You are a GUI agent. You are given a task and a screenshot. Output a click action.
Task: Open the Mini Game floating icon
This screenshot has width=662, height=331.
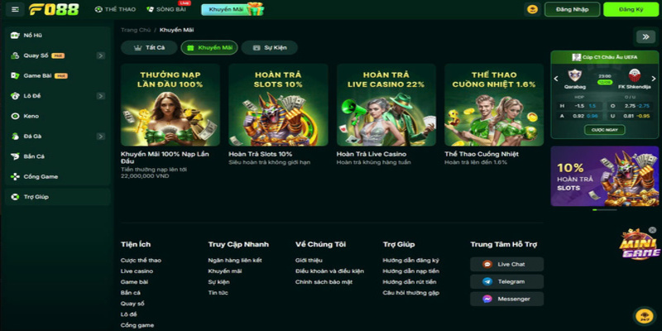[639, 246]
